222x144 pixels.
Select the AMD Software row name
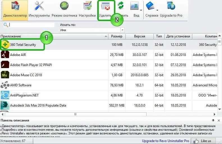point(21,85)
